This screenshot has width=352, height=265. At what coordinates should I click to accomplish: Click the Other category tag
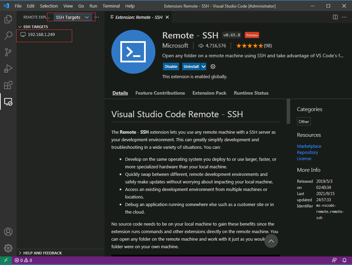304,122
